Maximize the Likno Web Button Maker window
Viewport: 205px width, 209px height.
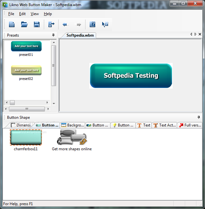183,4
